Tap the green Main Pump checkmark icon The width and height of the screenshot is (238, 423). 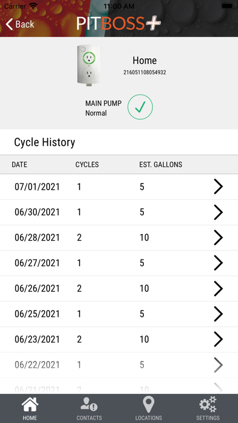pyautogui.click(x=140, y=107)
